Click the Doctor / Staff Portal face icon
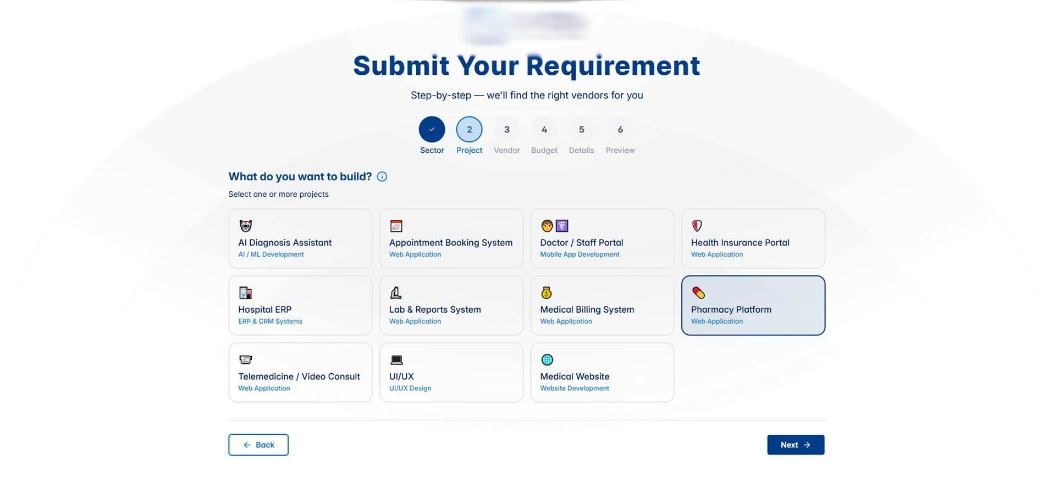1054x504 pixels. tap(547, 225)
